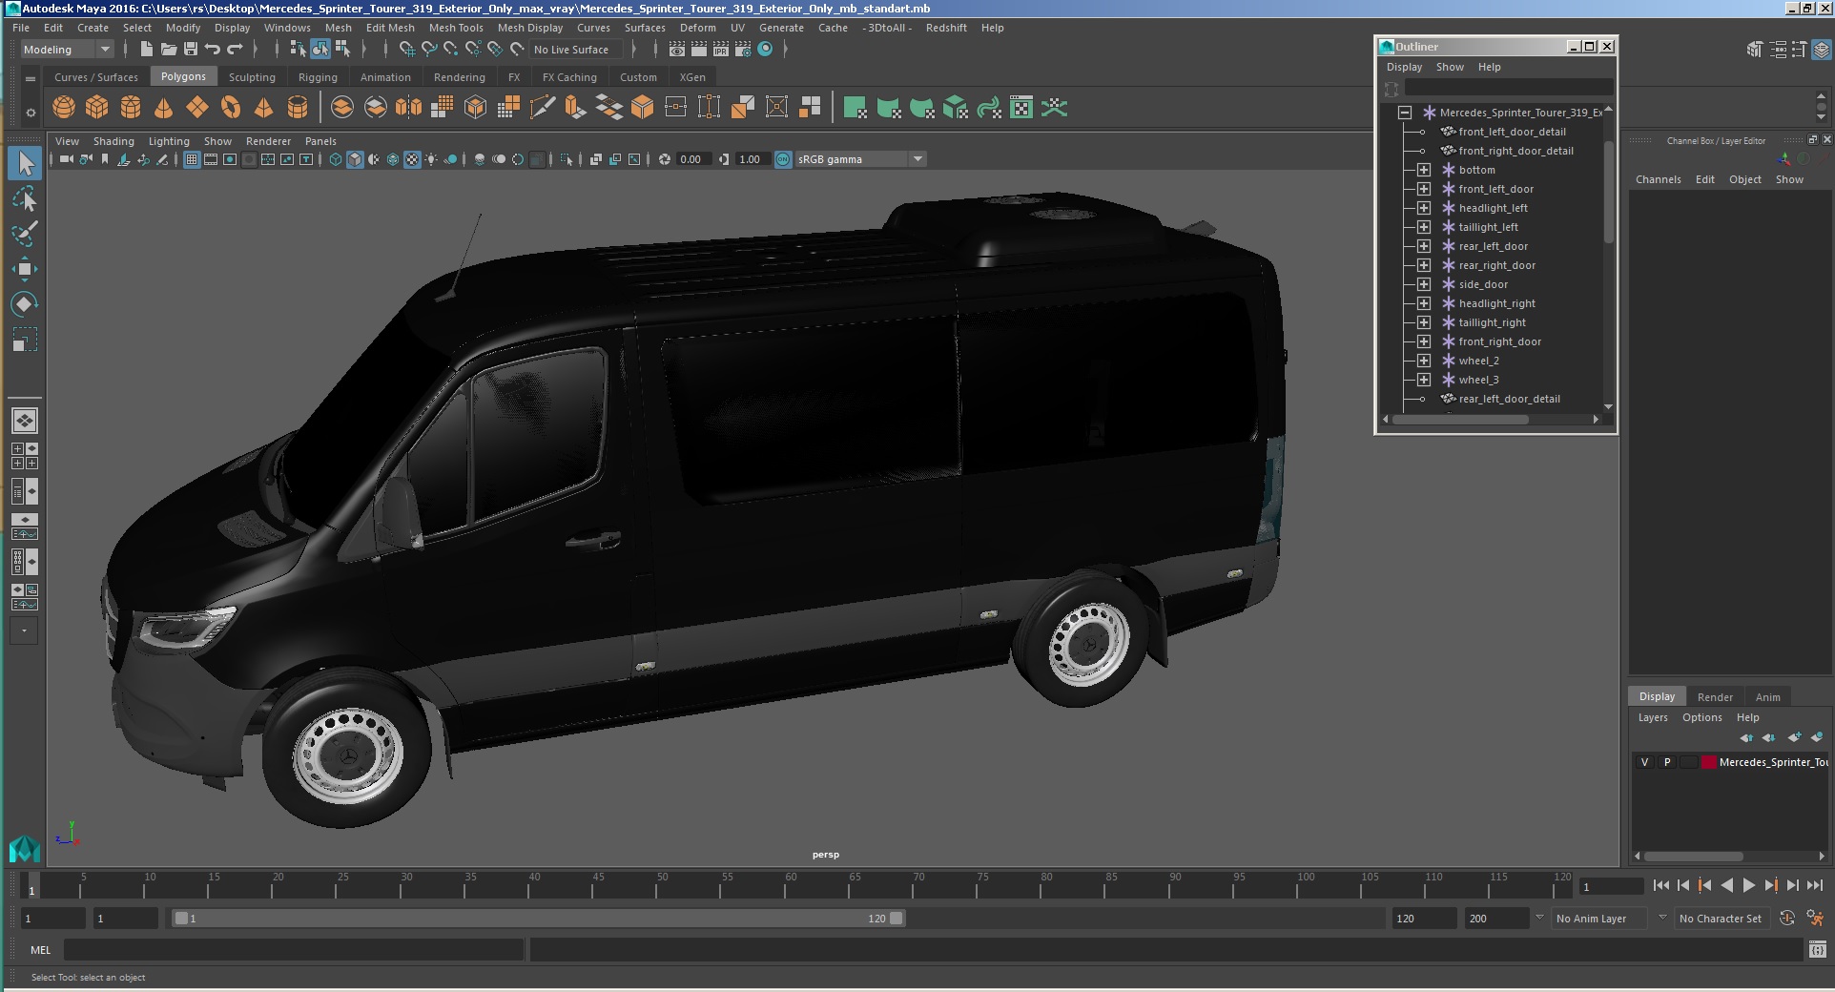Create a polygon cylinder from the shelf

point(131,108)
